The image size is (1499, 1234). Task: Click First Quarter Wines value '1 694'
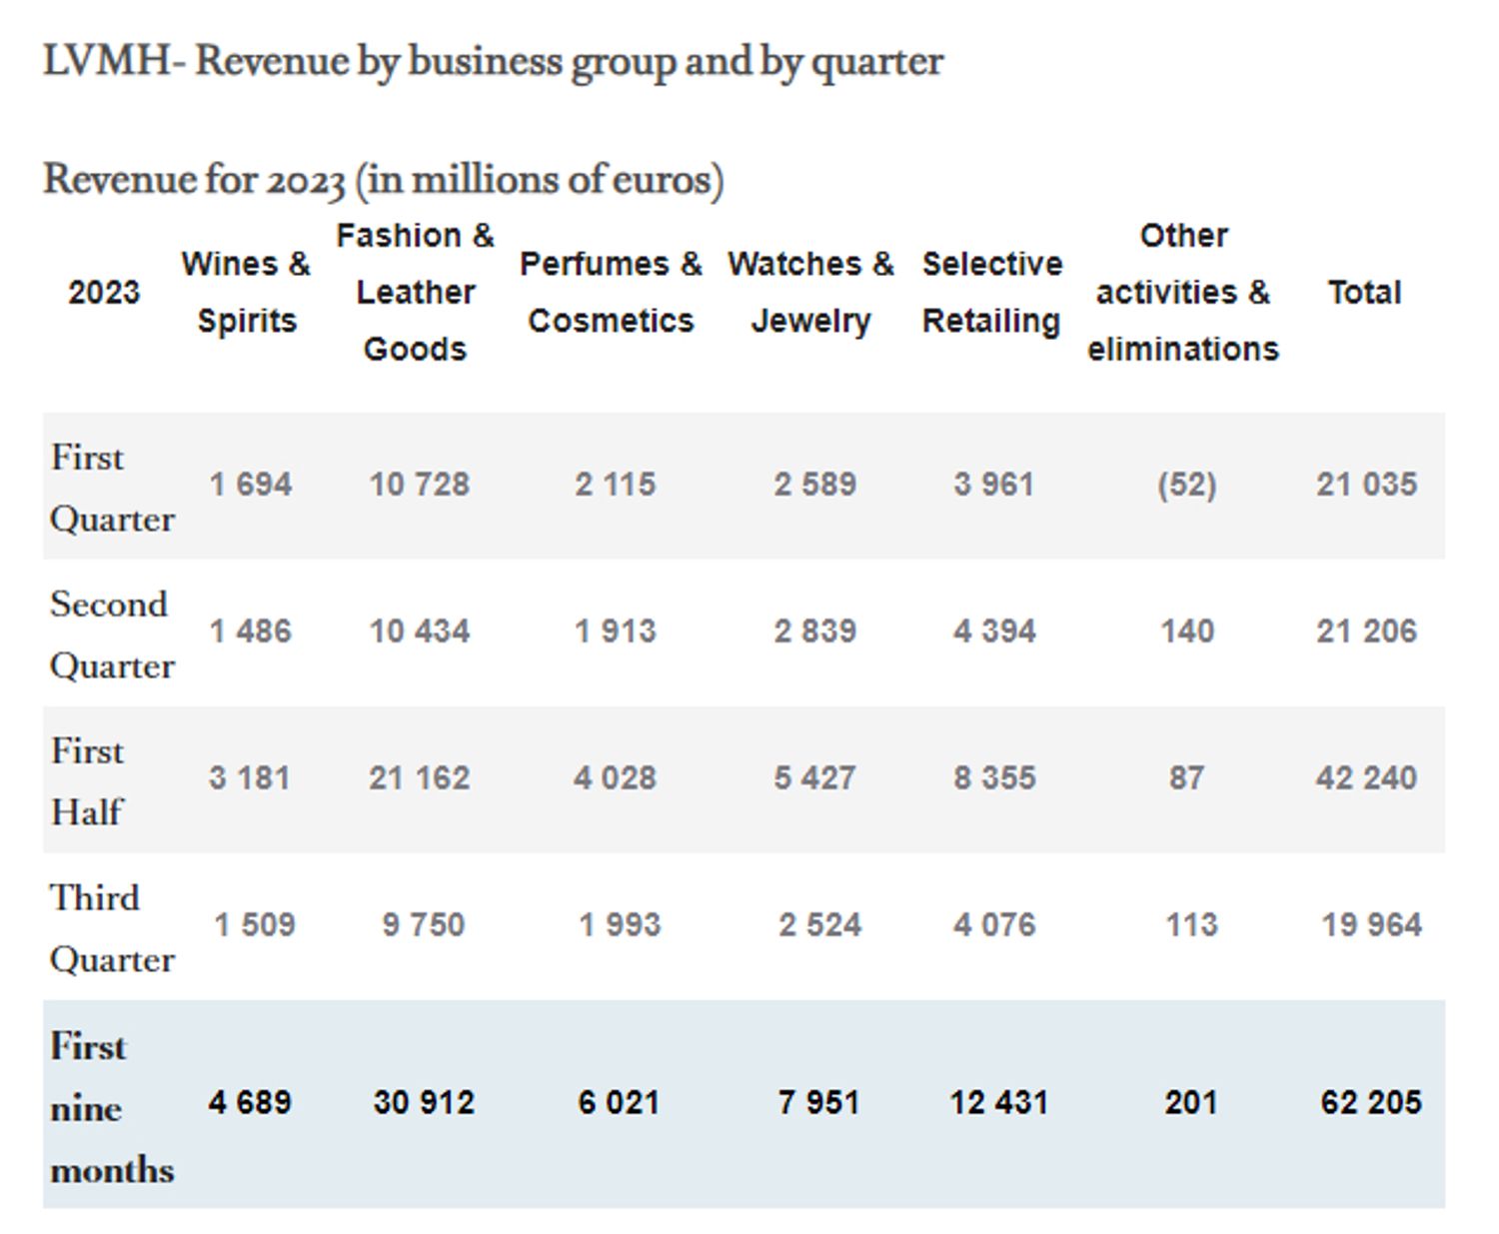(x=250, y=485)
